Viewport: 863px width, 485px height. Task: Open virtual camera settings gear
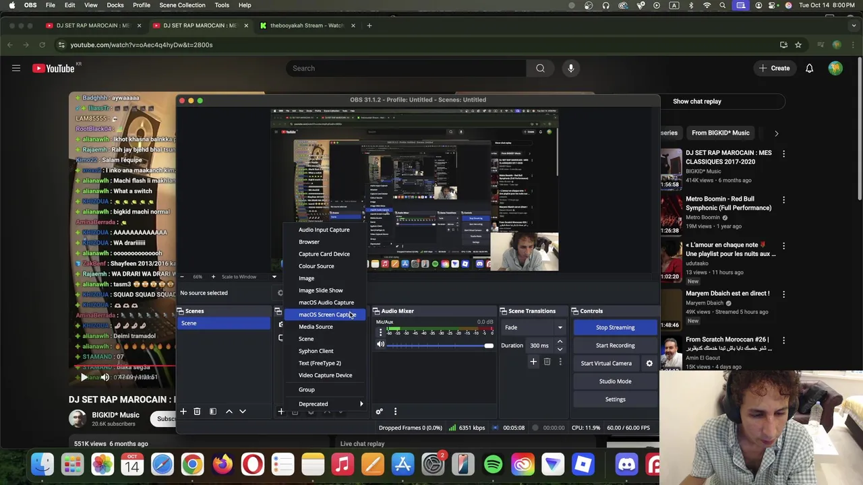tap(649, 364)
